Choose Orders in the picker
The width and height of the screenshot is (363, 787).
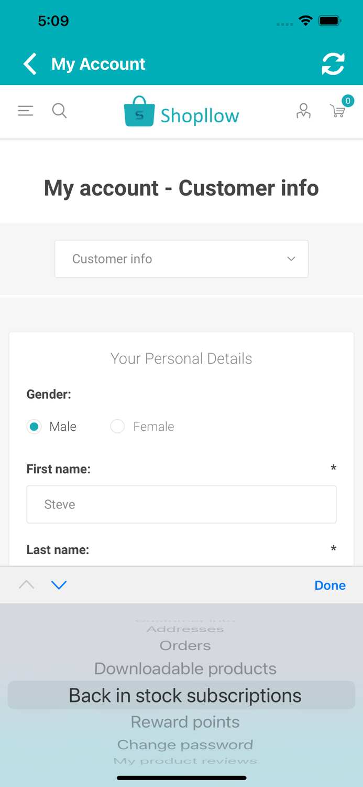pos(185,645)
